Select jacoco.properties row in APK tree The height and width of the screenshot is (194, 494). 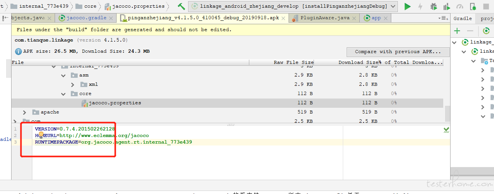click(x=227, y=103)
